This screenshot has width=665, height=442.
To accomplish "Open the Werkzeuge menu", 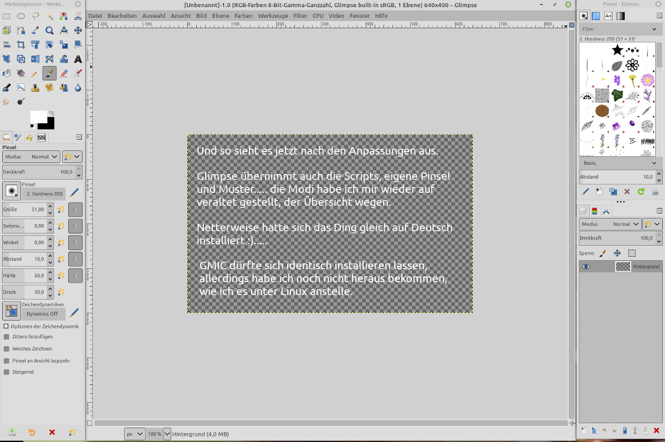I will click(273, 16).
